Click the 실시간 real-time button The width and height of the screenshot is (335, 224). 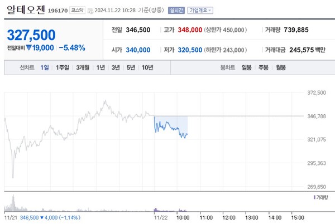(x=175, y=10)
